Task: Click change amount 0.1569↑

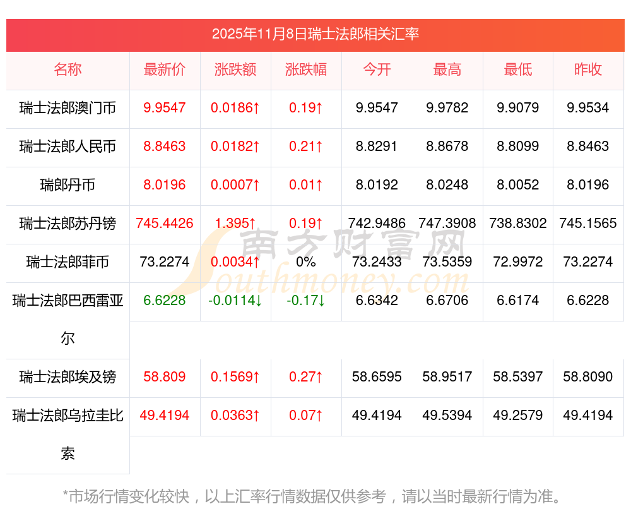Action: (235, 376)
